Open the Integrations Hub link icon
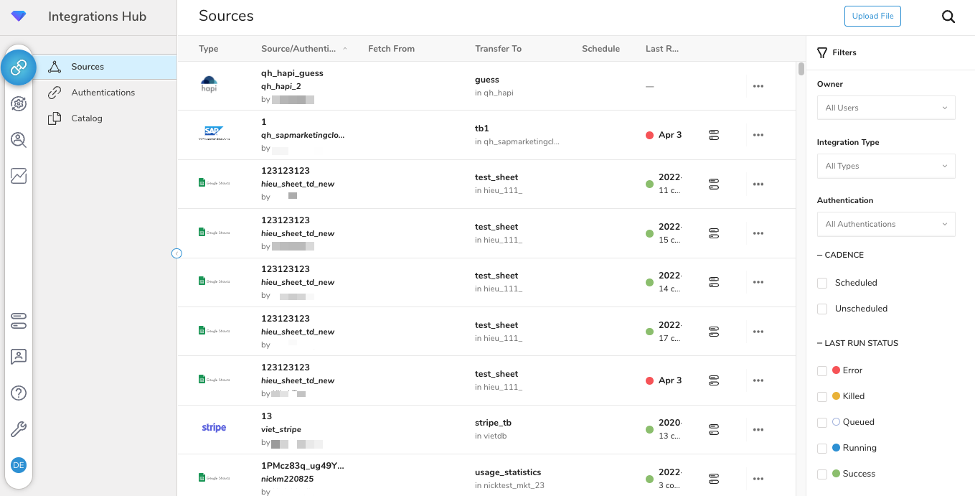This screenshot has height=496, width=975. pos(19,67)
